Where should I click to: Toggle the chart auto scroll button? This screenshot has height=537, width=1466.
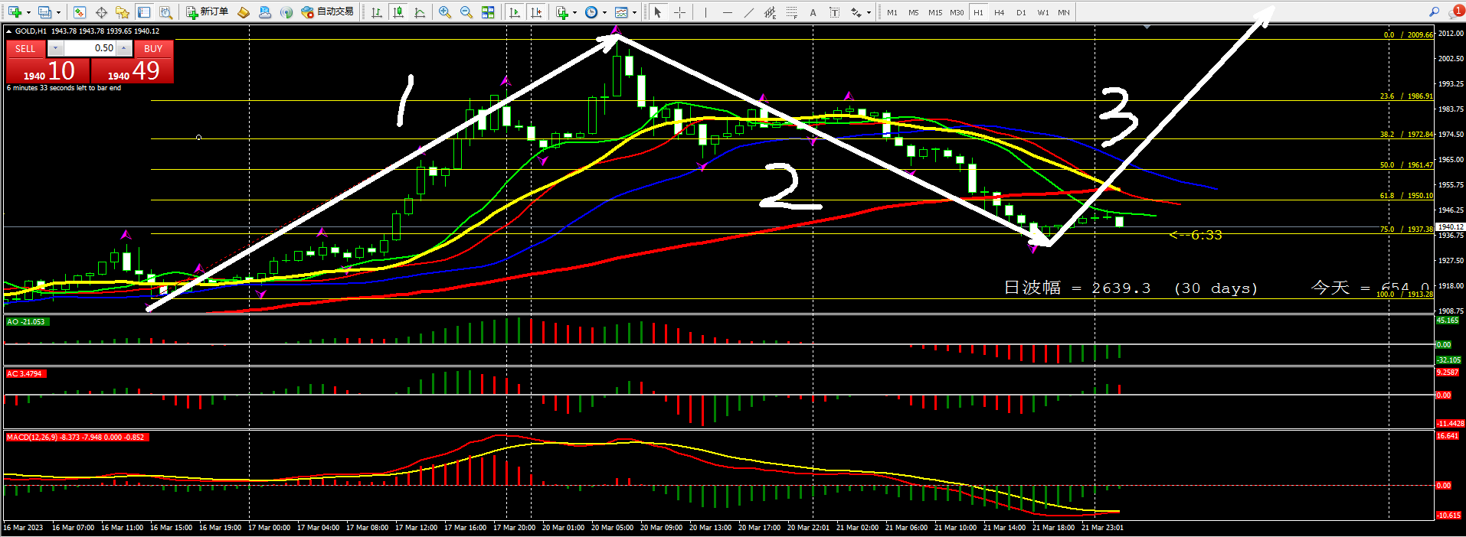click(x=515, y=12)
